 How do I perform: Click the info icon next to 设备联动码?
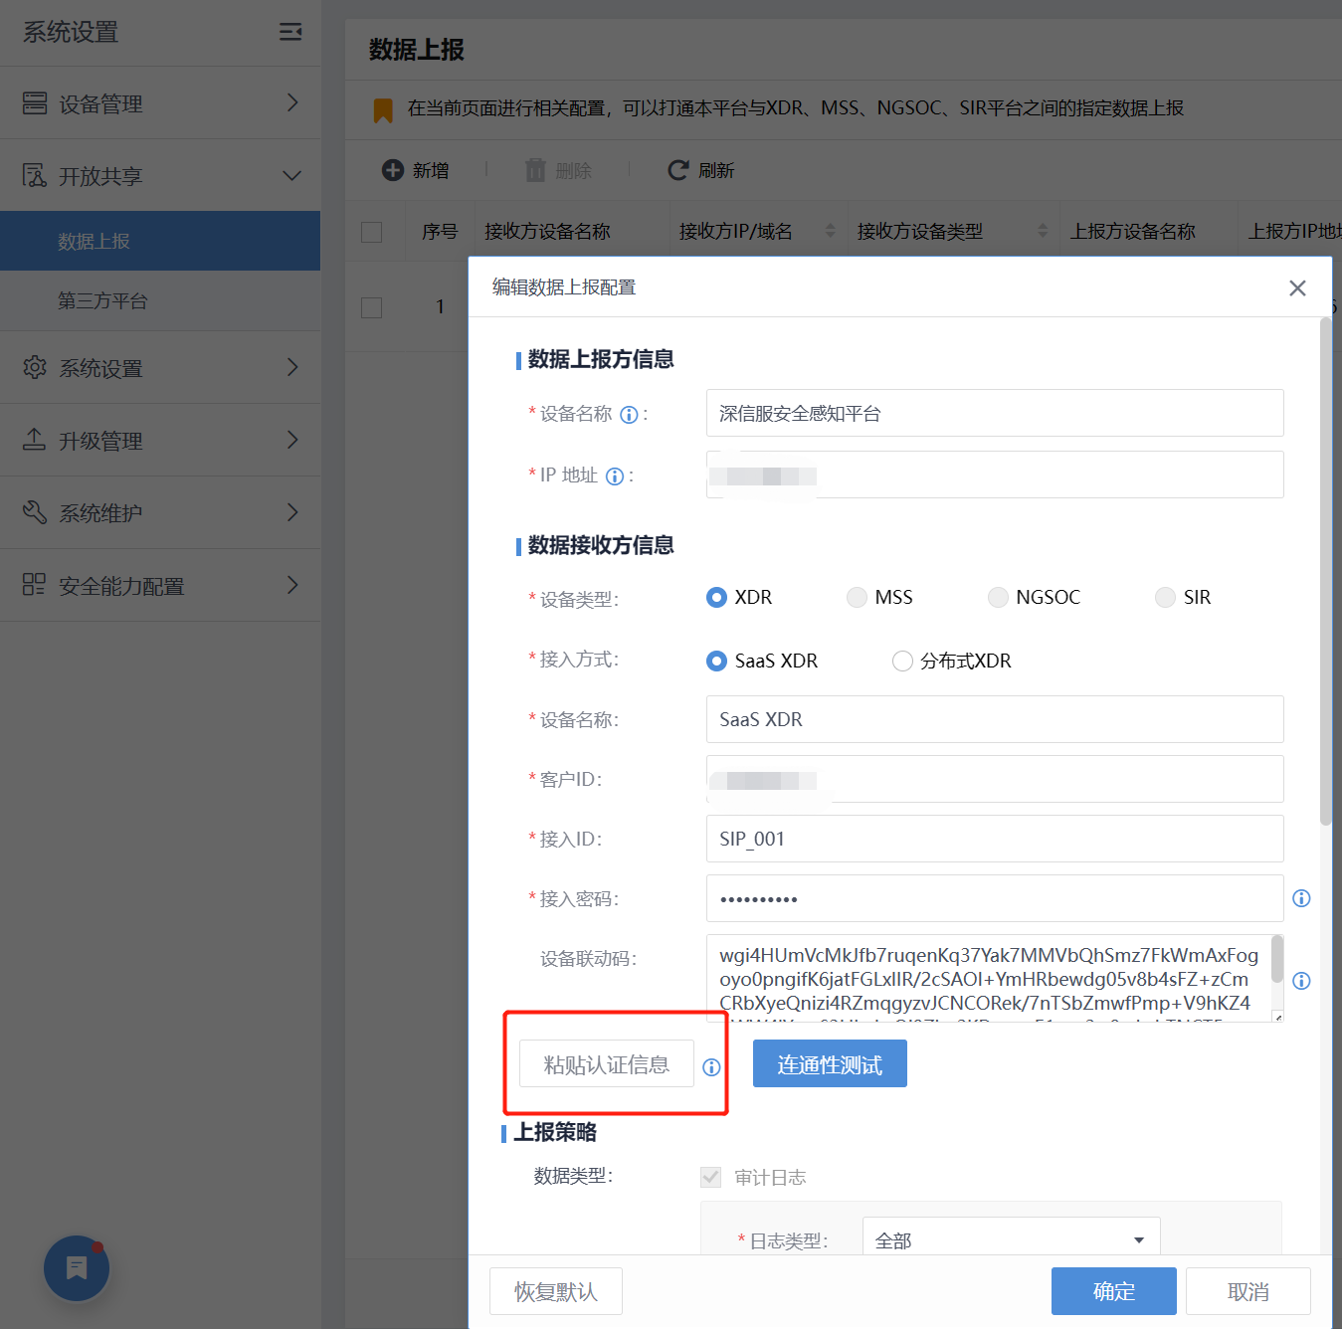pyautogui.click(x=1301, y=980)
